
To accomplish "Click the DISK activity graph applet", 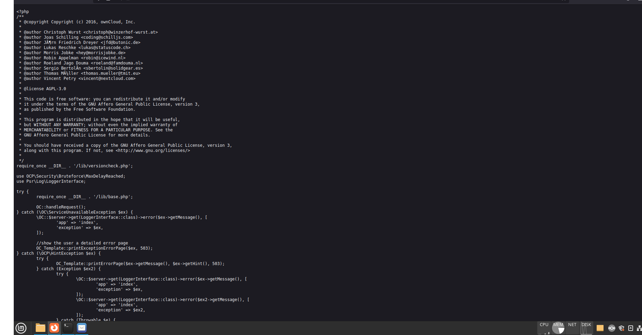I will pyautogui.click(x=586, y=328).
